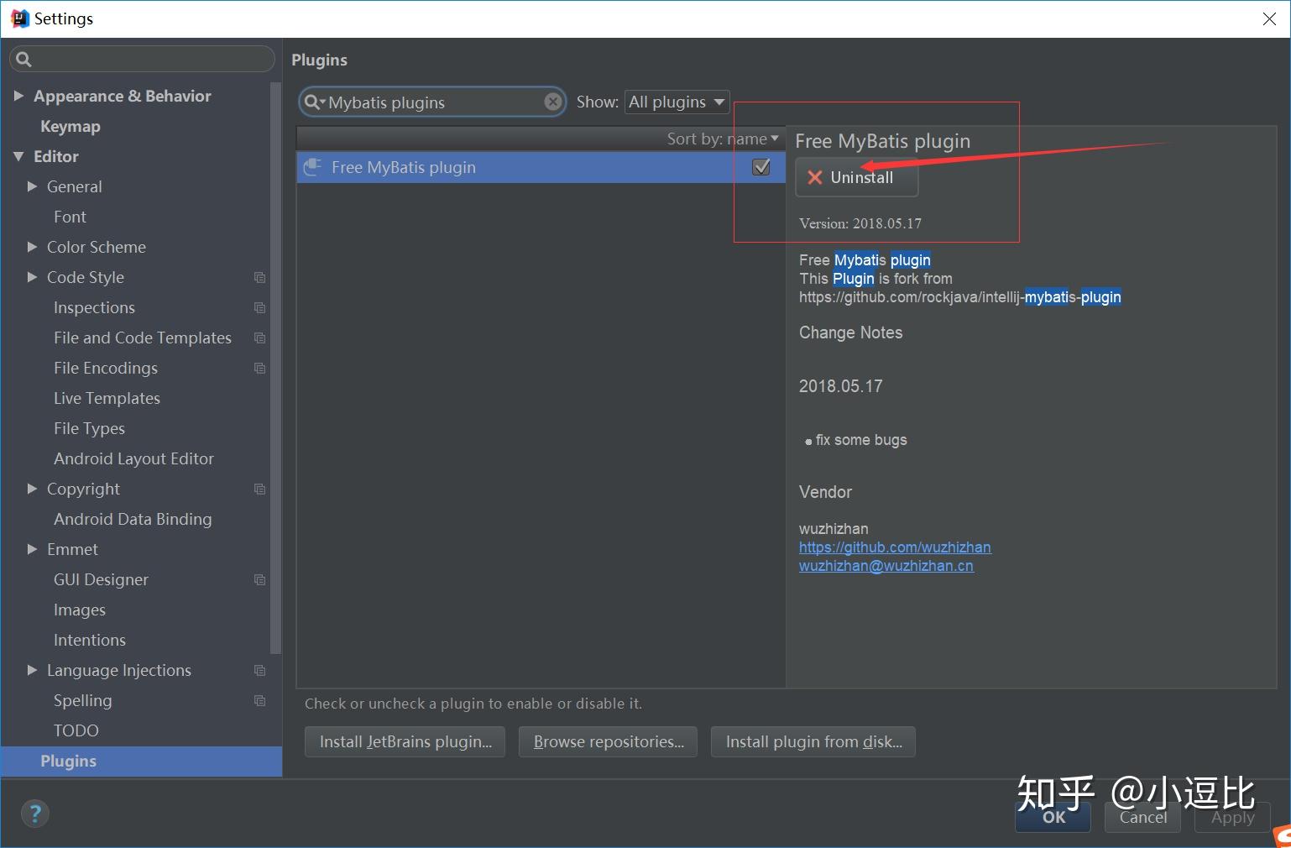Click the Change Notes heading
The width and height of the screenshot is (1291, 848).
850,332
